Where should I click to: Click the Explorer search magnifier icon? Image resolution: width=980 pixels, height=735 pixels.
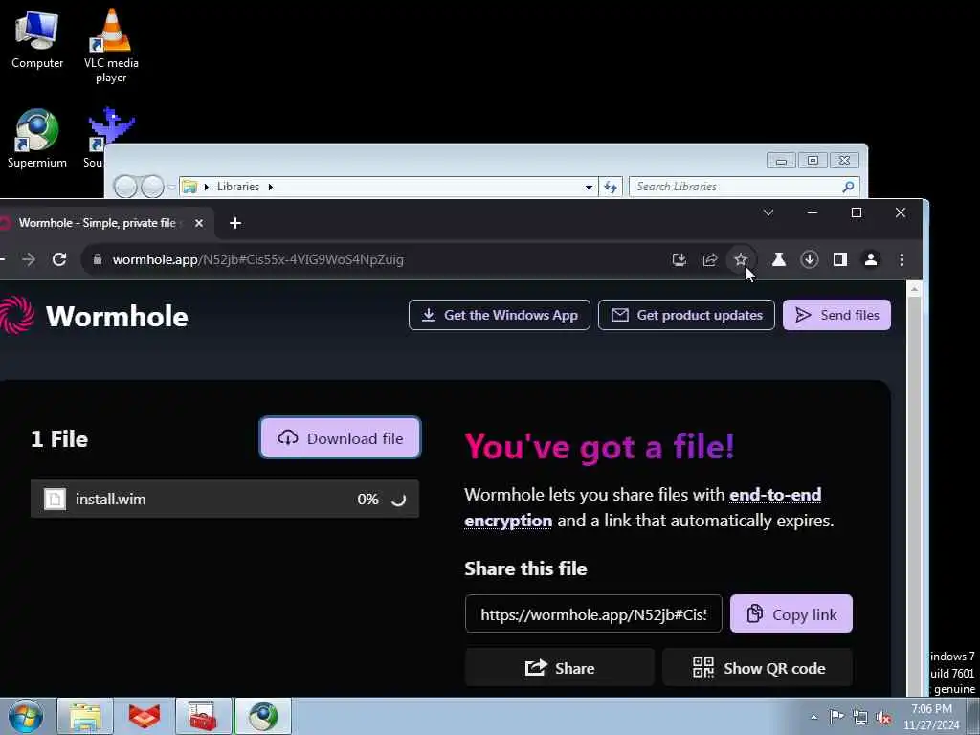tap(848, 187)
